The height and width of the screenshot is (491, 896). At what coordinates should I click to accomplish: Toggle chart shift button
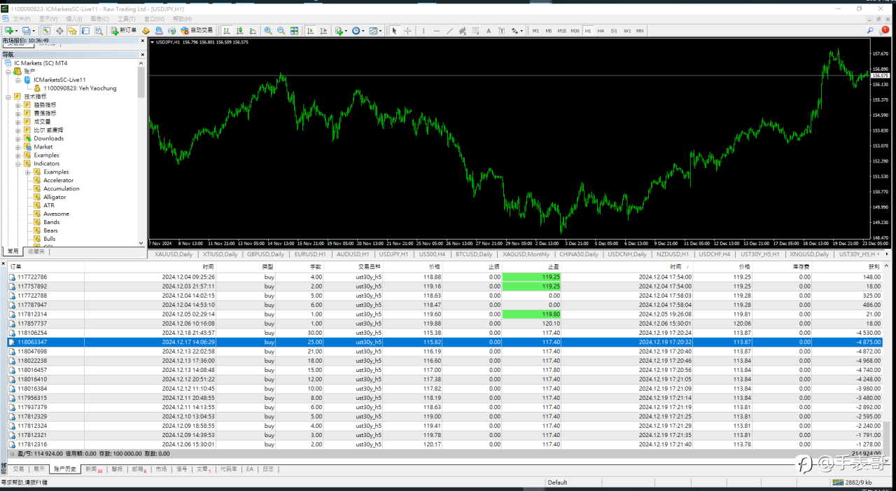tap(323, 31)
